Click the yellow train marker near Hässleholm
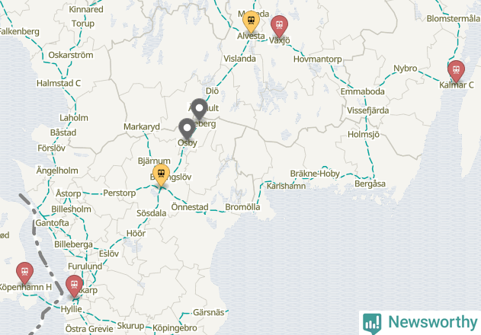Viewport: 481px width, 335px height. point(161,174)
